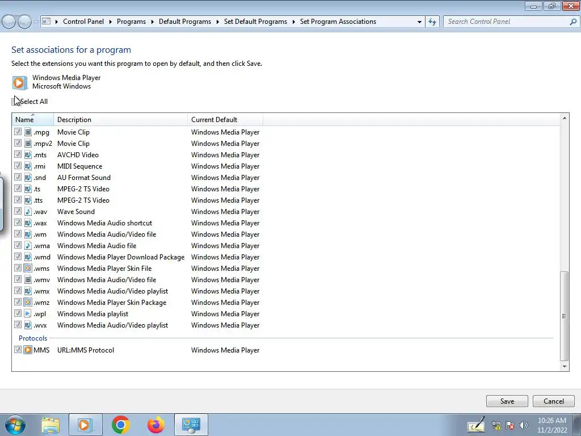Click the .wmd file icon
This screenshot has width=581, height=436.
click(x=28, y=257)
